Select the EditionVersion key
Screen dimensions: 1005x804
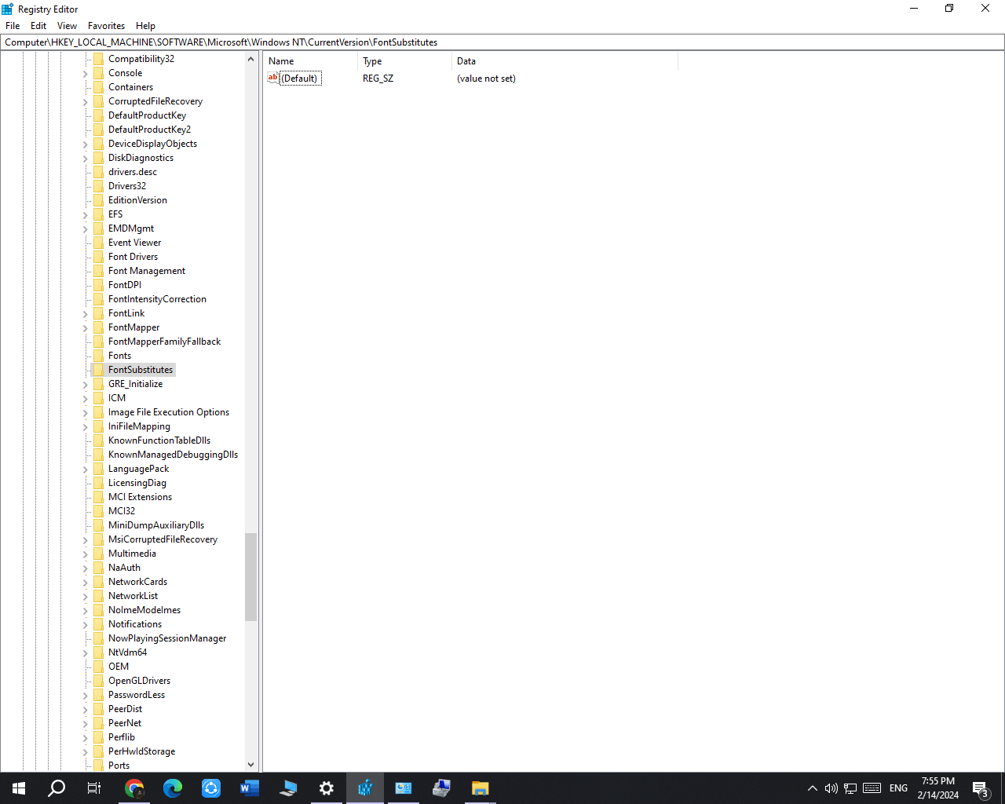click(137, 200)
